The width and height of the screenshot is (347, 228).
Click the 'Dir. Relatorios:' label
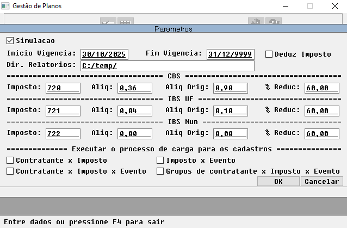click(41, 65)
